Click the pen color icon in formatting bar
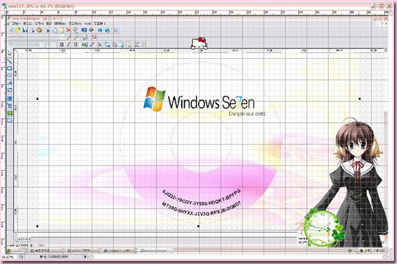Viewport: 397px width, 264px height. click(x=92, y=45)
